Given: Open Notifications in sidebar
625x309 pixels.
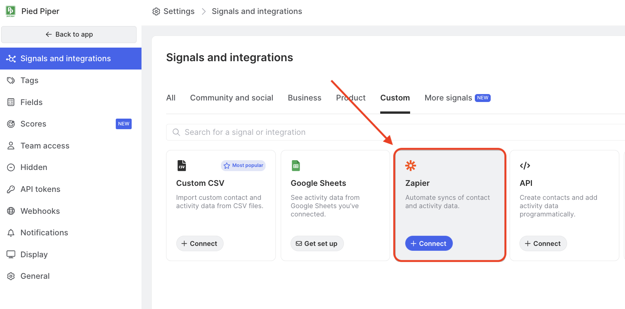Looking at the screenshot, I should point(71,233).
